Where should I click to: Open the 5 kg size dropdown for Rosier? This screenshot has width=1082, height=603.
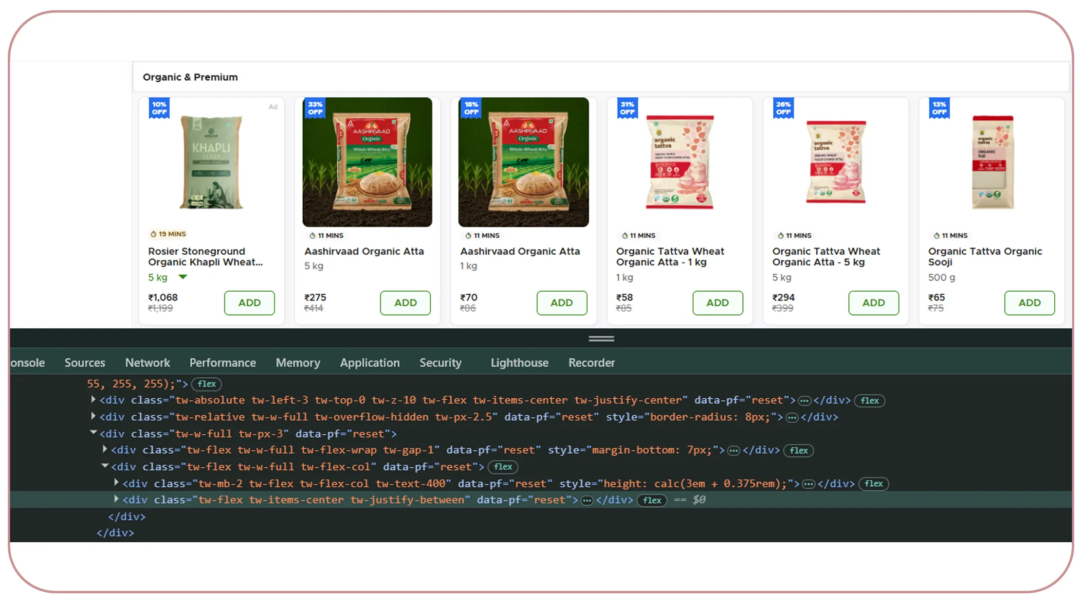coord(183,277)
